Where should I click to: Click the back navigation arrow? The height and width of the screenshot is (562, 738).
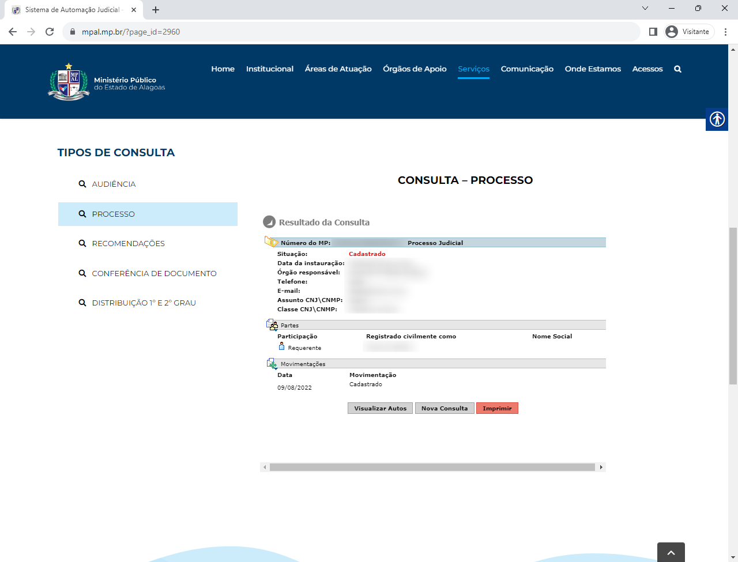[x=13, y=32]
